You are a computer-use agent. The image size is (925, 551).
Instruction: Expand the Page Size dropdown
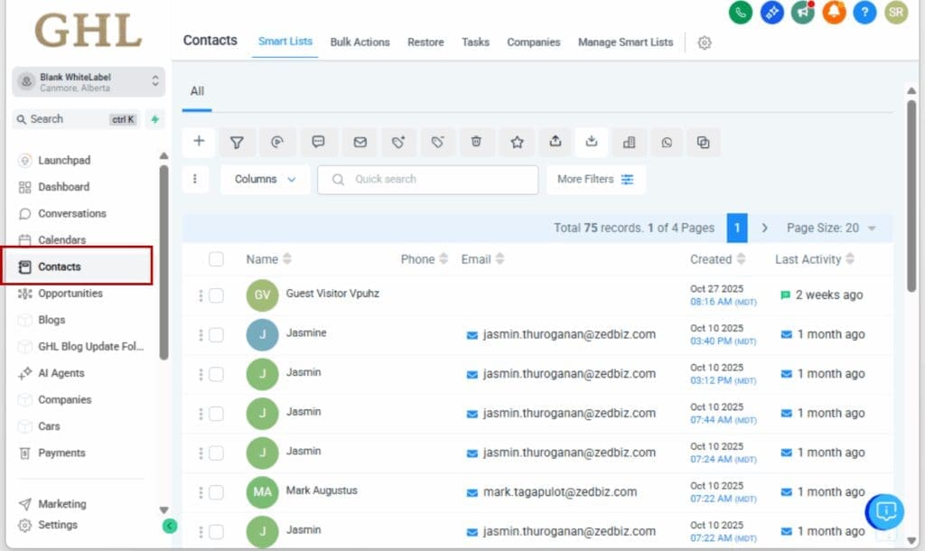(832, 228)
